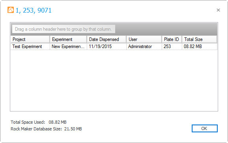Select the 08.82 MB total size cell

click(x=200, y=46)
